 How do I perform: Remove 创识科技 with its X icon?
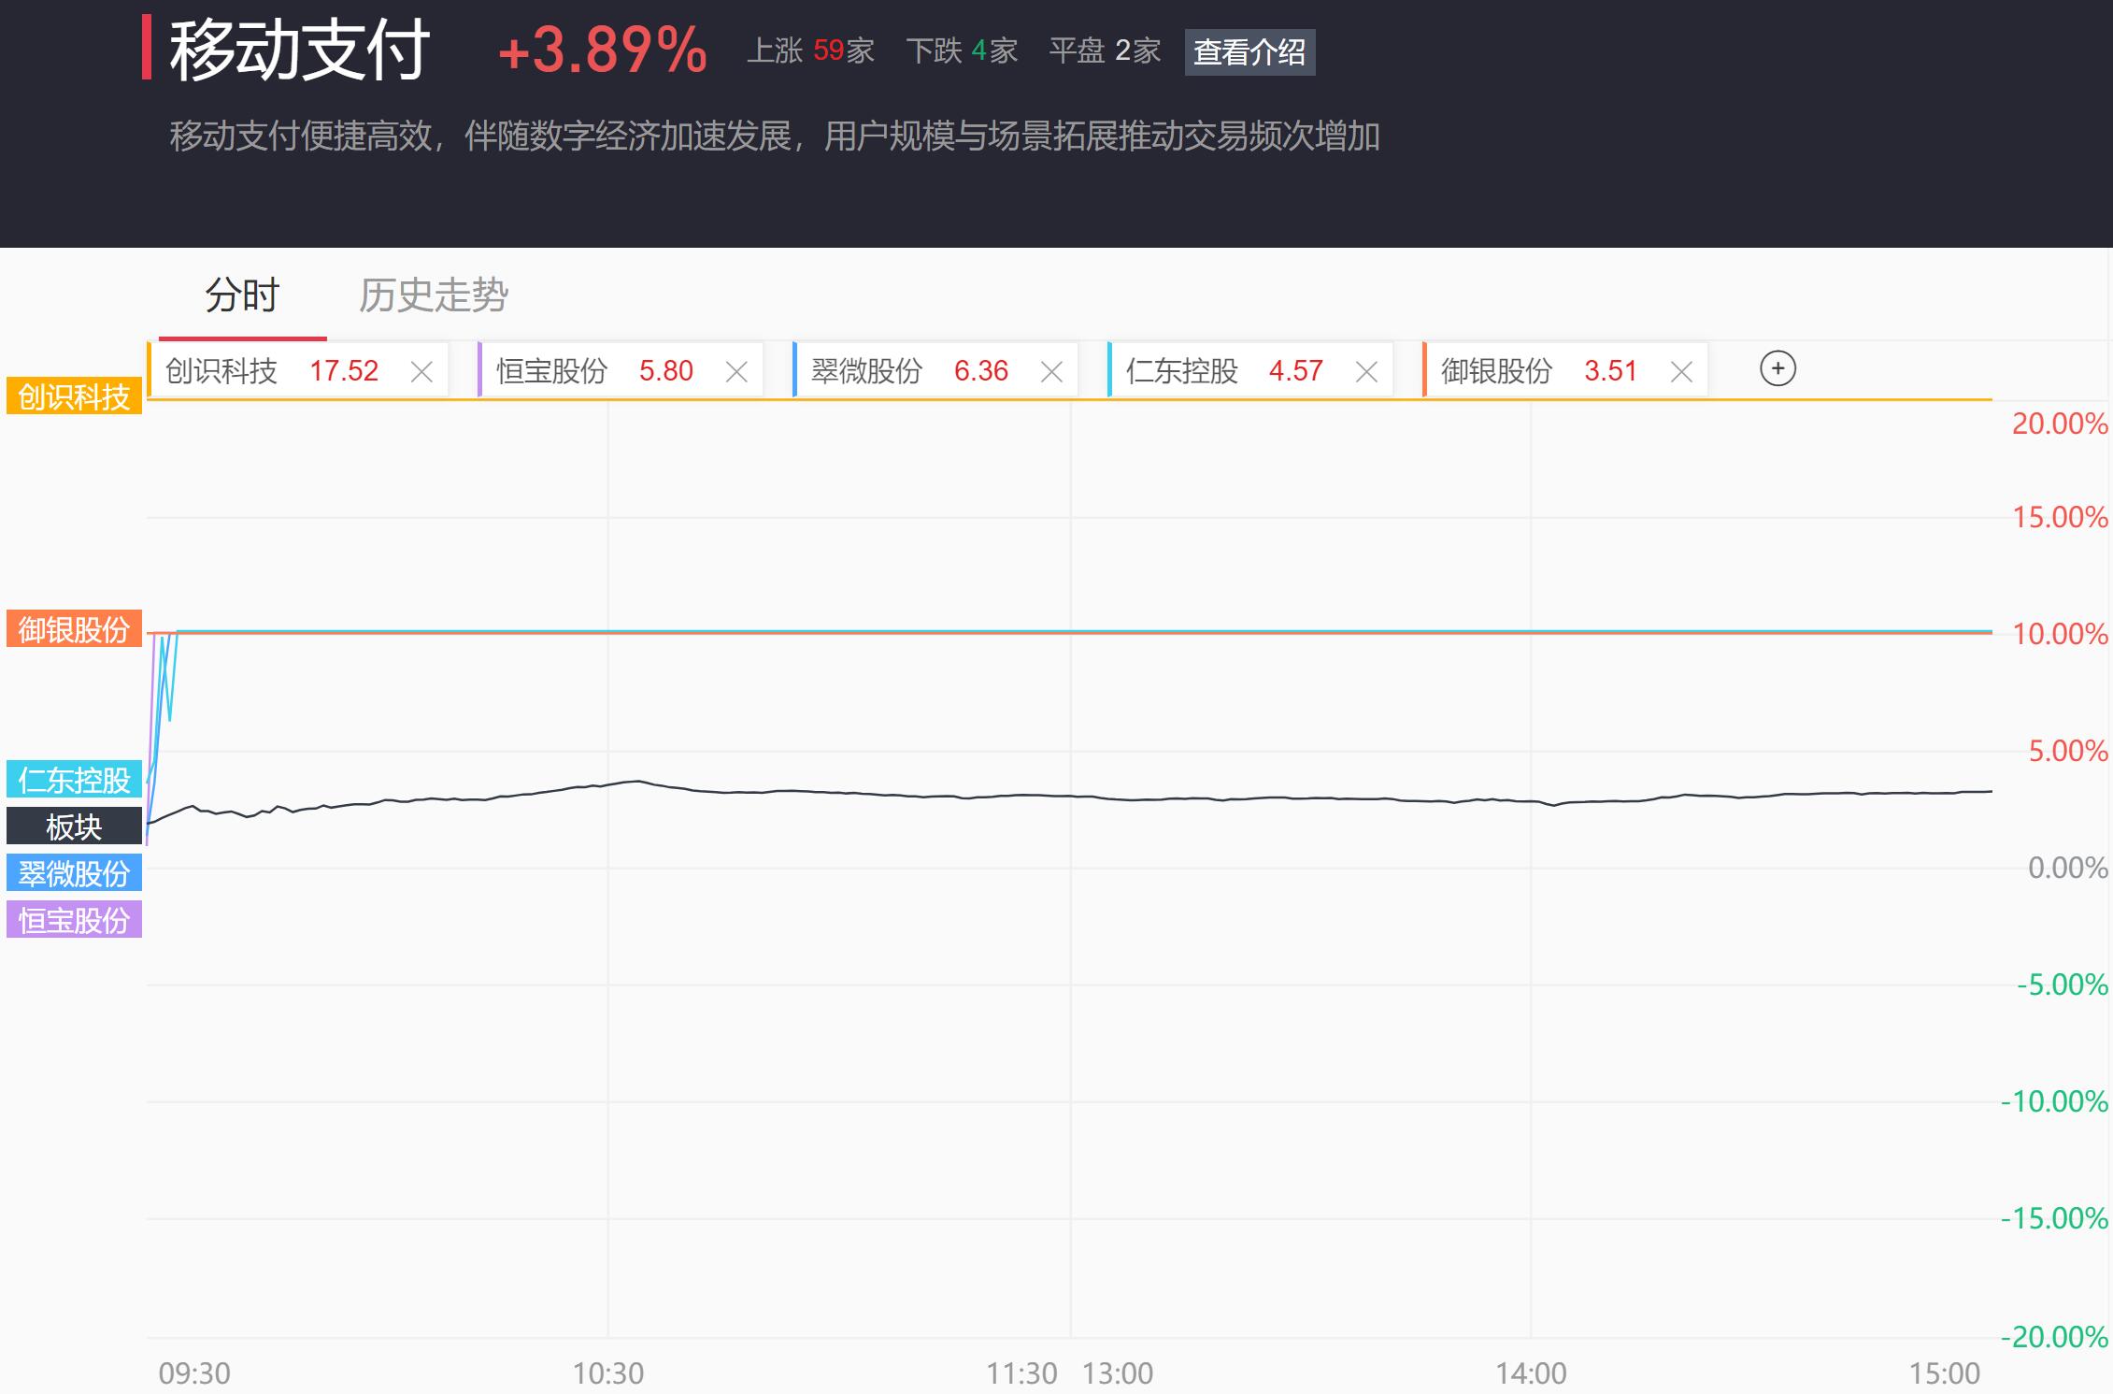(421, 372)
